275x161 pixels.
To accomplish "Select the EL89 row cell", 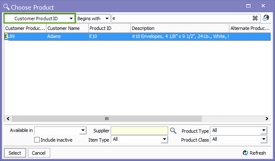I will [25, 36].
